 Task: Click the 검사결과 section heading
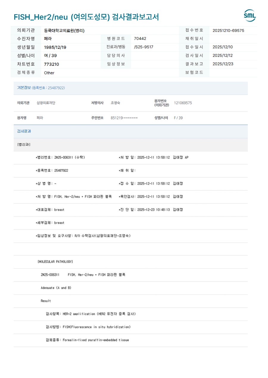[24, 131]
